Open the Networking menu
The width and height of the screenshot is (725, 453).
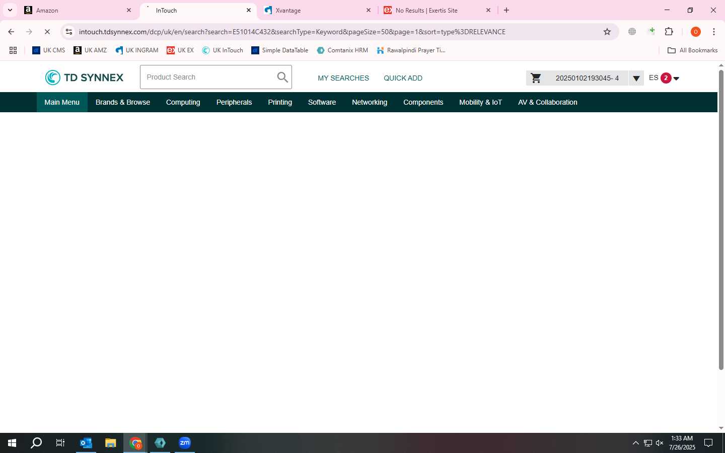tap(370, 102)
